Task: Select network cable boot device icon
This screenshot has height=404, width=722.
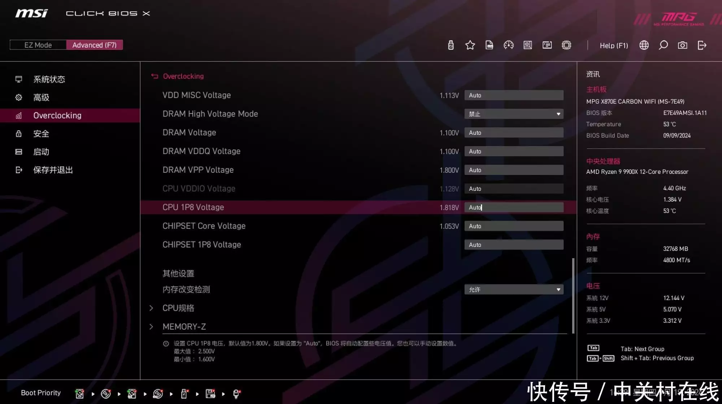Action: (x=236, y=394)
